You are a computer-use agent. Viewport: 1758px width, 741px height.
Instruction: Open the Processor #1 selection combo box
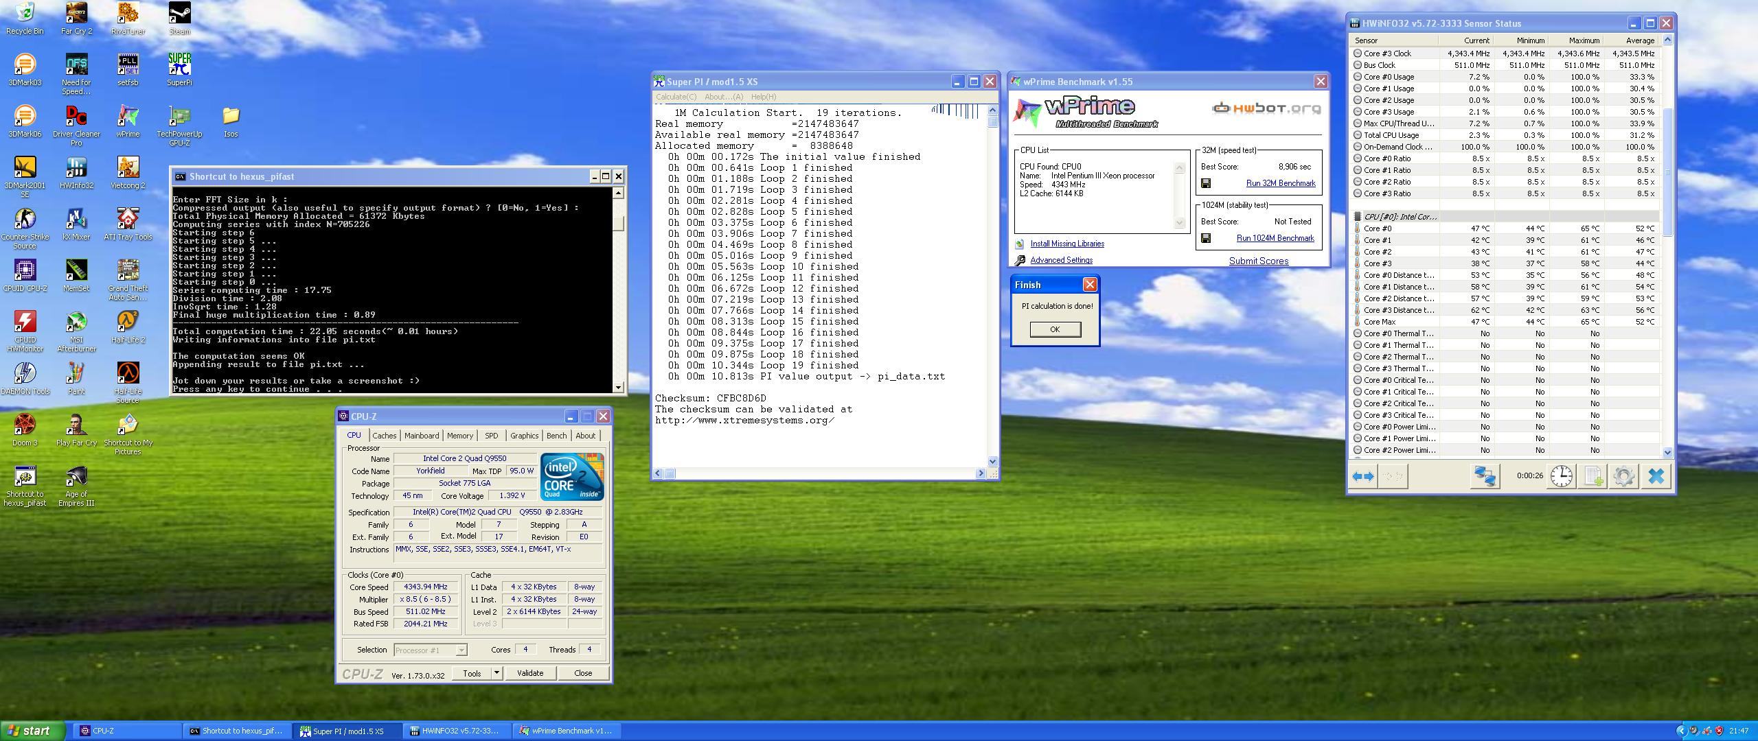(x=431, y=650)
